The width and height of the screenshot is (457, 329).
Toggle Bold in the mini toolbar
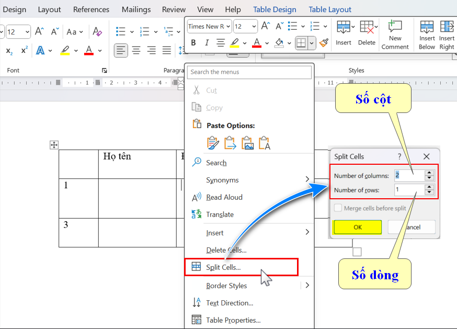(x=193, y=43)
